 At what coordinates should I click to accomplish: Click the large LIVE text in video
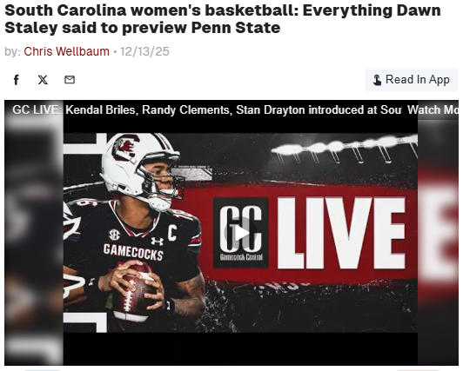(341, 233)
